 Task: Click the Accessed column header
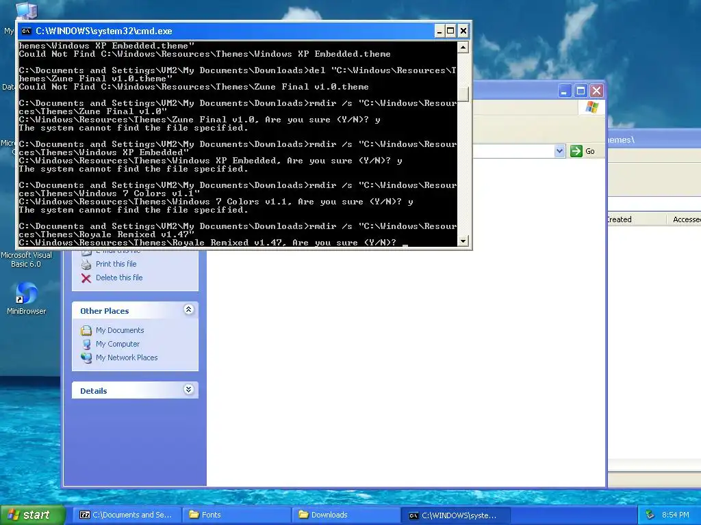click(683, 219)
